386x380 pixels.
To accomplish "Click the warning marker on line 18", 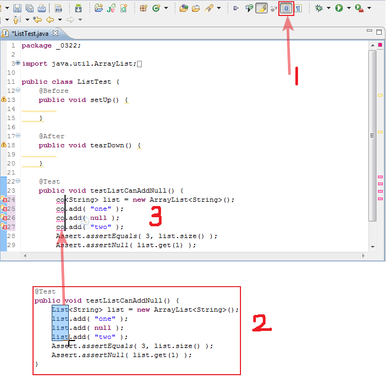I will (4, 145).
